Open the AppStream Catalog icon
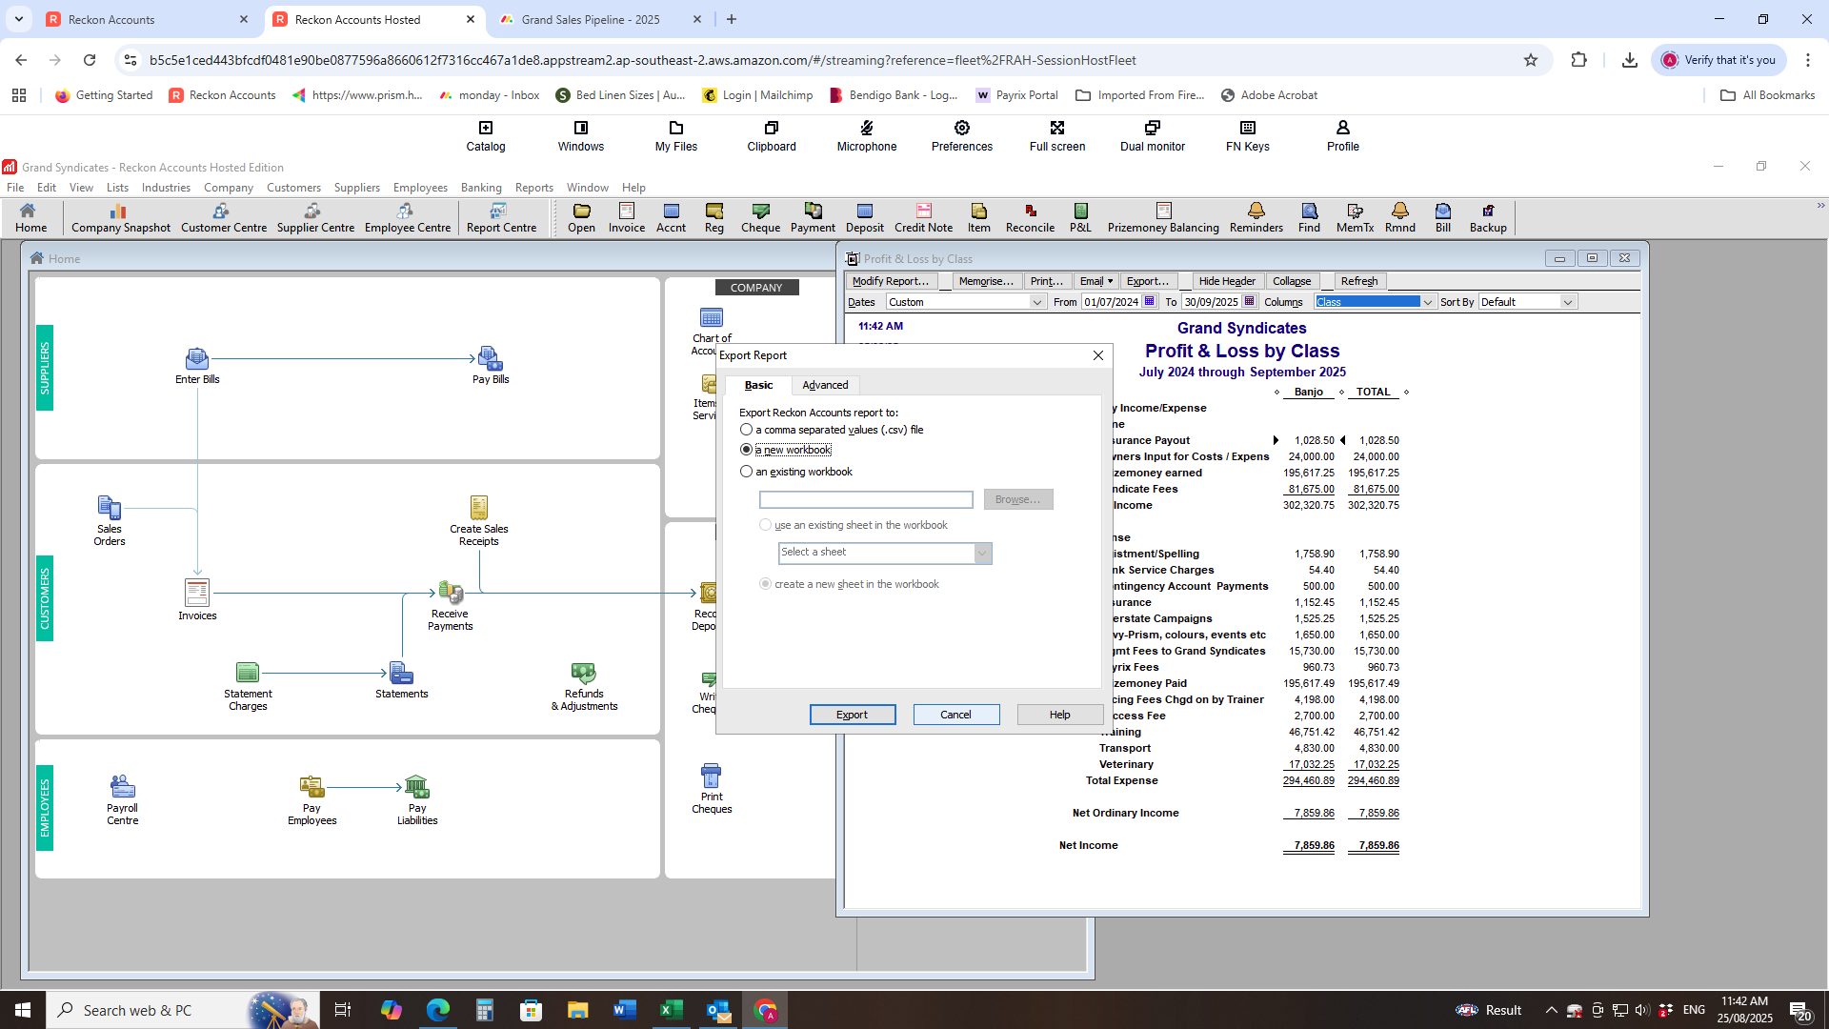Screen dimensions: 1829x1029 tap(486, 135)
